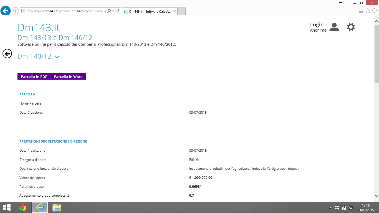The width and height of the screenshot is (379, 213).
Task: Click the circled page back arrow
Action: [x=7, y=53]
